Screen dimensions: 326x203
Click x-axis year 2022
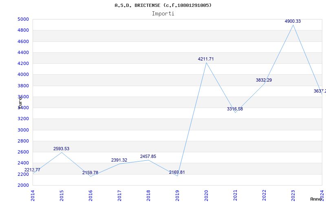[x=264, y=196]
